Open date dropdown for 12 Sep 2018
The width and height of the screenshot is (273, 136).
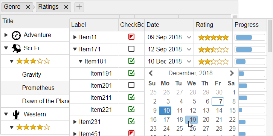[x=189, y=49]
